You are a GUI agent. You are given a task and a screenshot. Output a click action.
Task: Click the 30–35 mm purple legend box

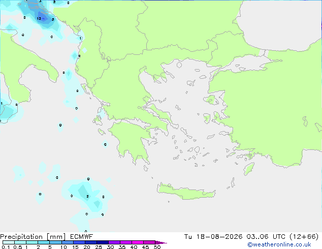tap(114, 242)
